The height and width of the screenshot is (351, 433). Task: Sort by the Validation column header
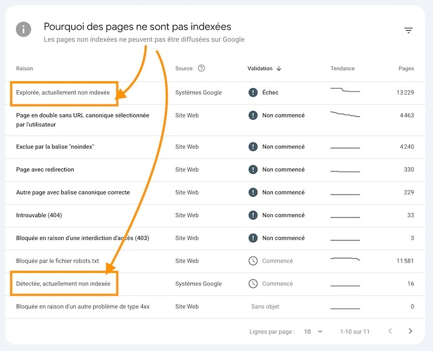point(260,68)
